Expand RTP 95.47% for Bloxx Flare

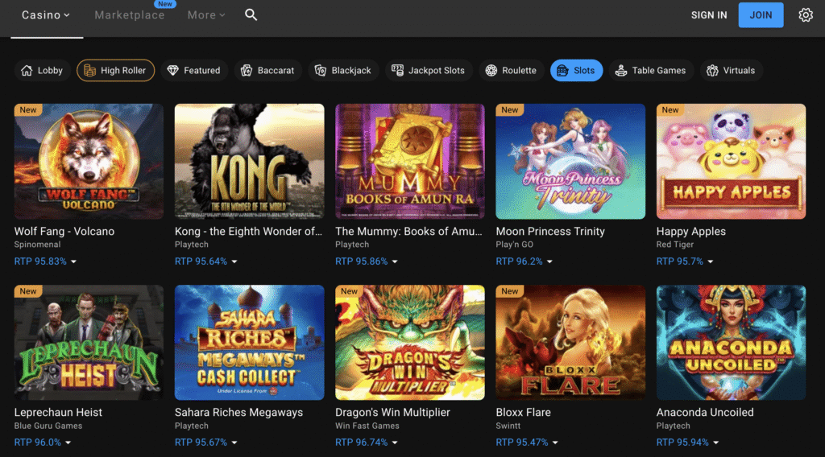point(527,443)
